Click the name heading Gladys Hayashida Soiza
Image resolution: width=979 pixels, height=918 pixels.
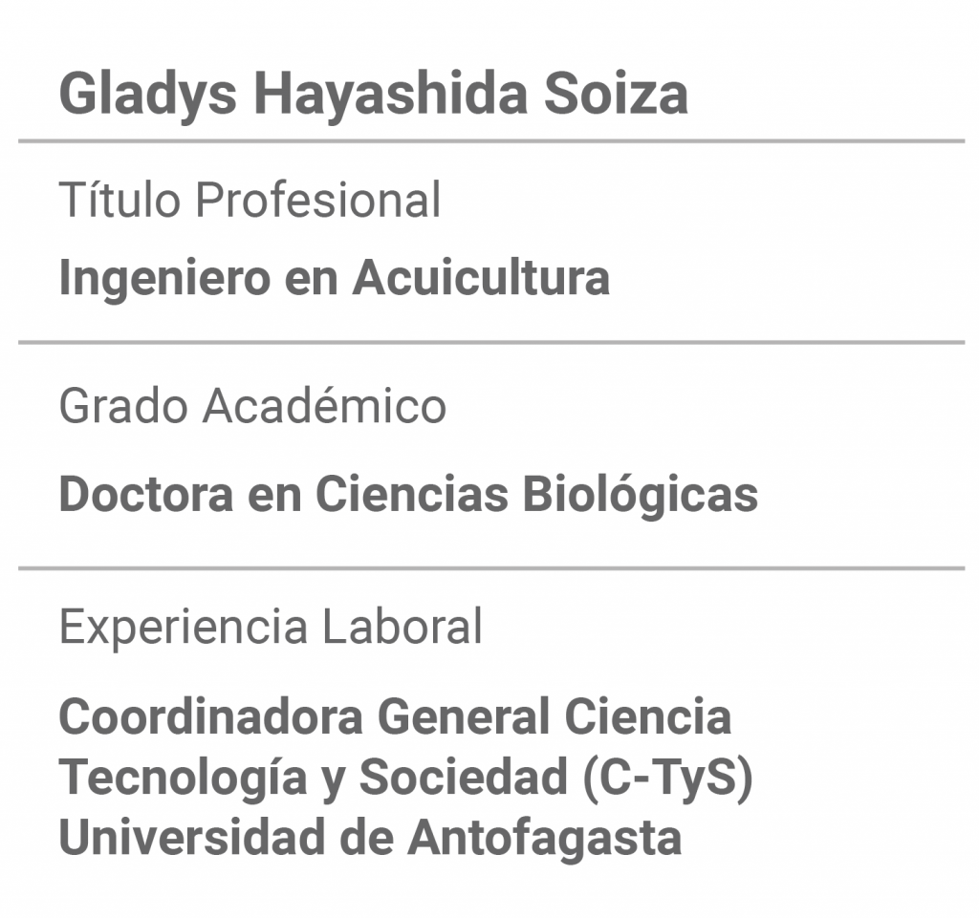coord(374,95)
